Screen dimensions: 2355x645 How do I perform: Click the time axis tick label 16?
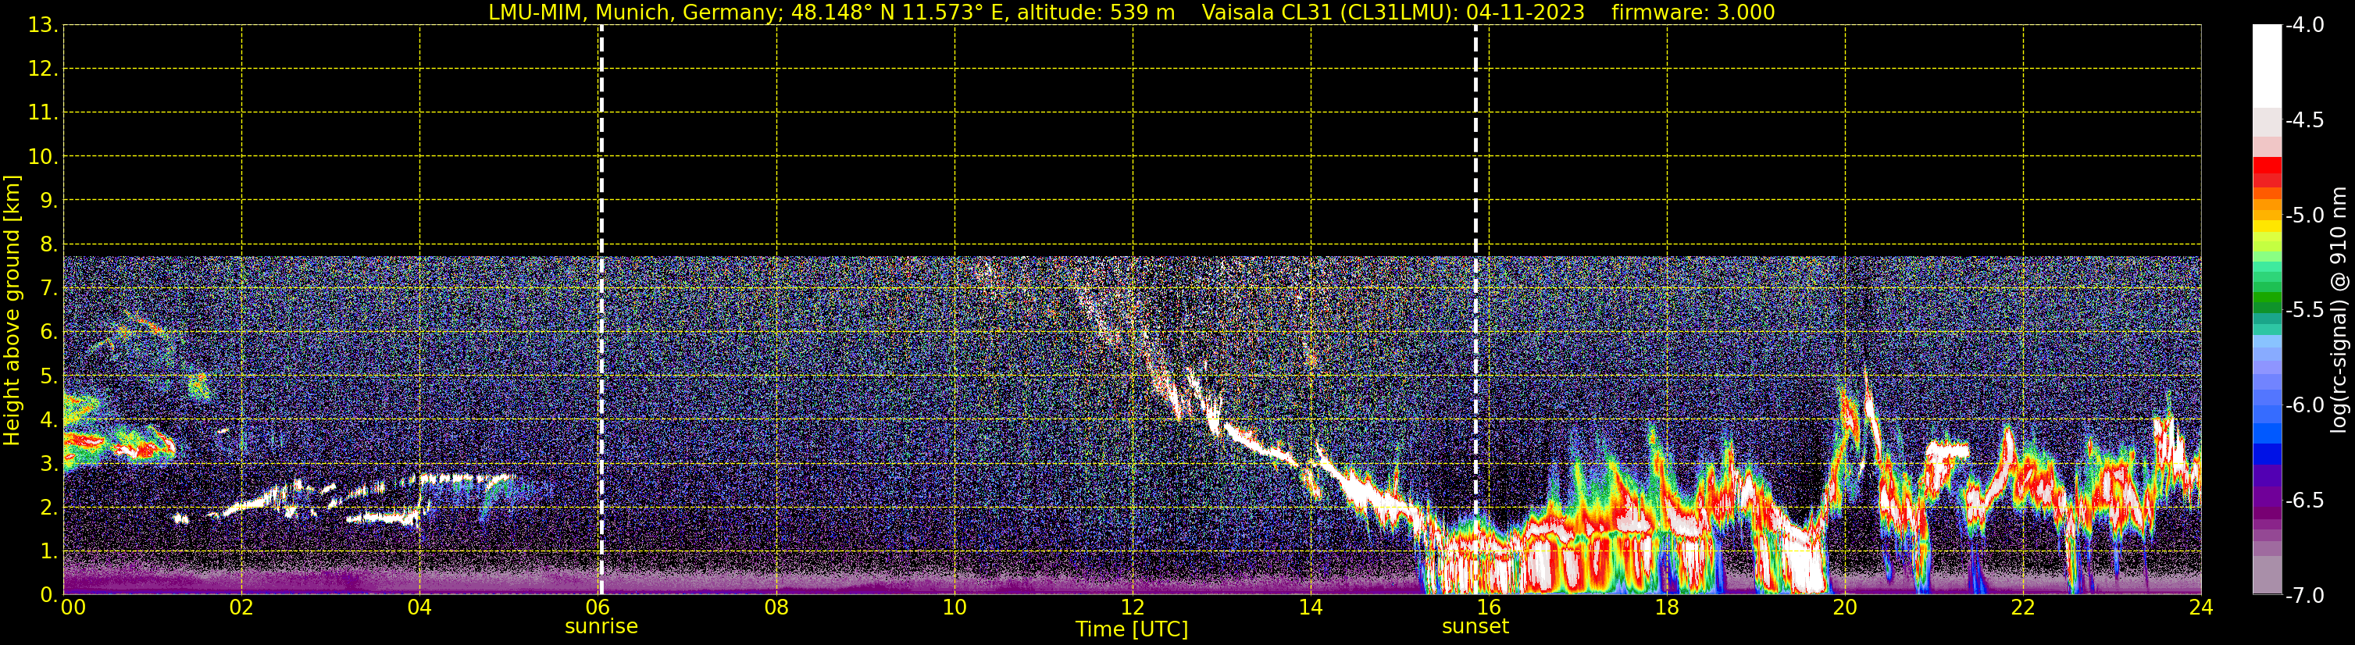pos(1488,608)
